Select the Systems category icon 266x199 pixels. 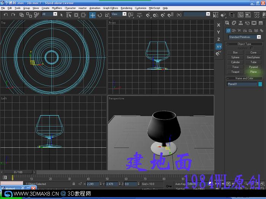(x=261, y=31)
